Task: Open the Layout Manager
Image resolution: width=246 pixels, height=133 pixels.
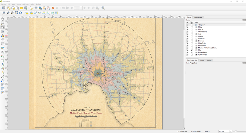Action: pos(17,8)
